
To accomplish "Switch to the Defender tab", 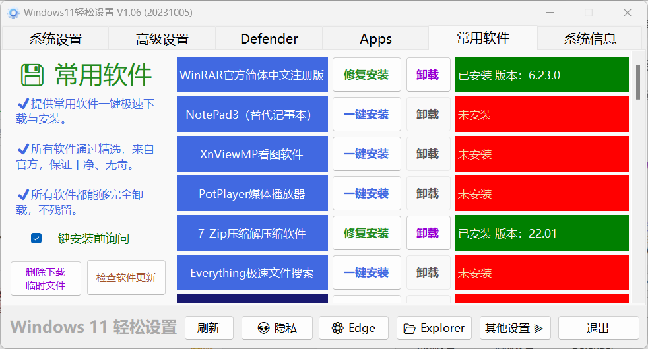I will 269,39.
